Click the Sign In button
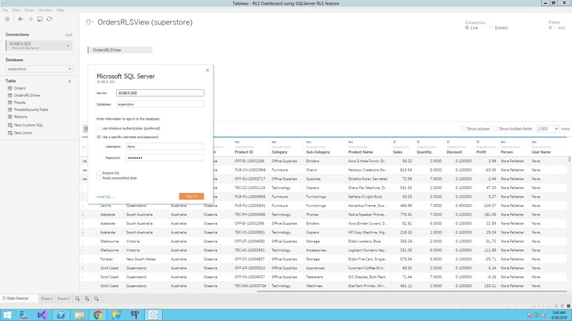The image size is (572, 321). click(191, 196)
